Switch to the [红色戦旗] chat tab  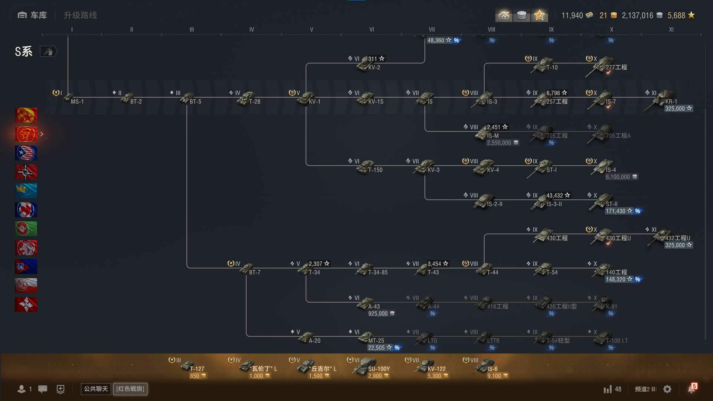(130, 389)
